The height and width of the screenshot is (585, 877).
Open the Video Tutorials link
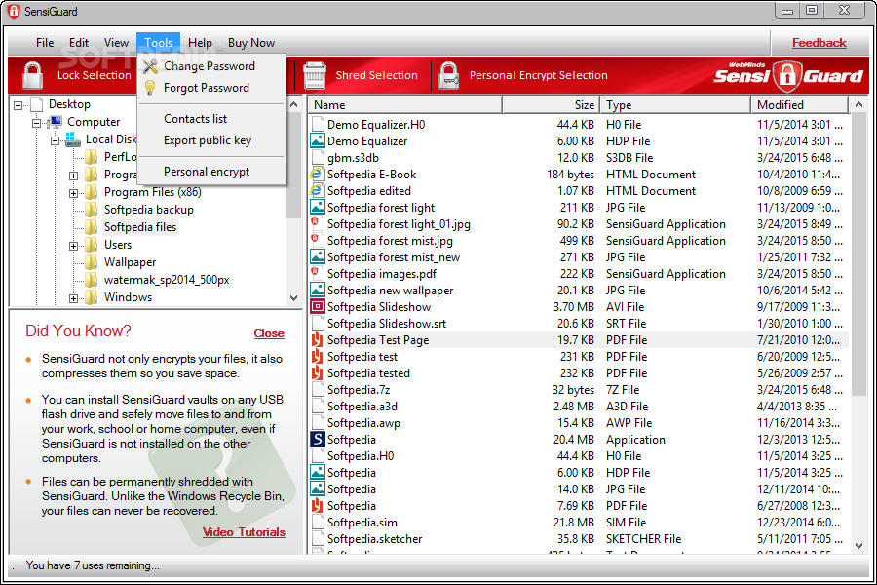tap(244, 531)
